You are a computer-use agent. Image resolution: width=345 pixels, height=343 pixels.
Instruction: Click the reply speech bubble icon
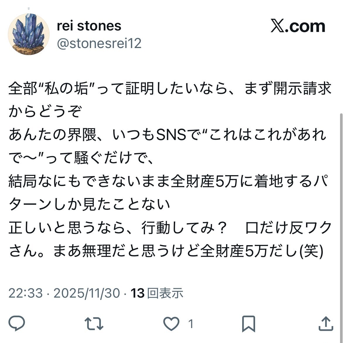17,324
